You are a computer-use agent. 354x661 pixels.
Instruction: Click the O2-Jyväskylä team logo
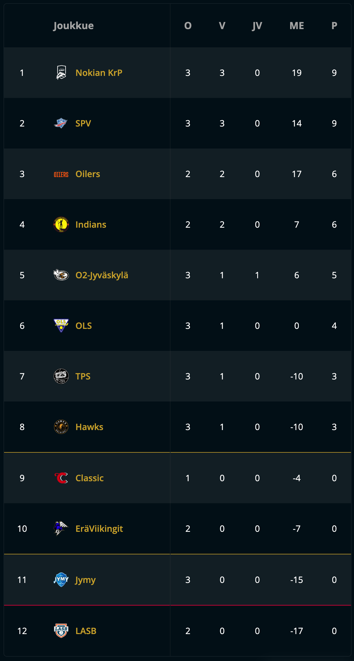point(61,275)
